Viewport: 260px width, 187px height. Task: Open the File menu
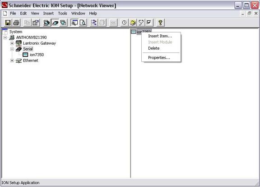coord(13,14)
